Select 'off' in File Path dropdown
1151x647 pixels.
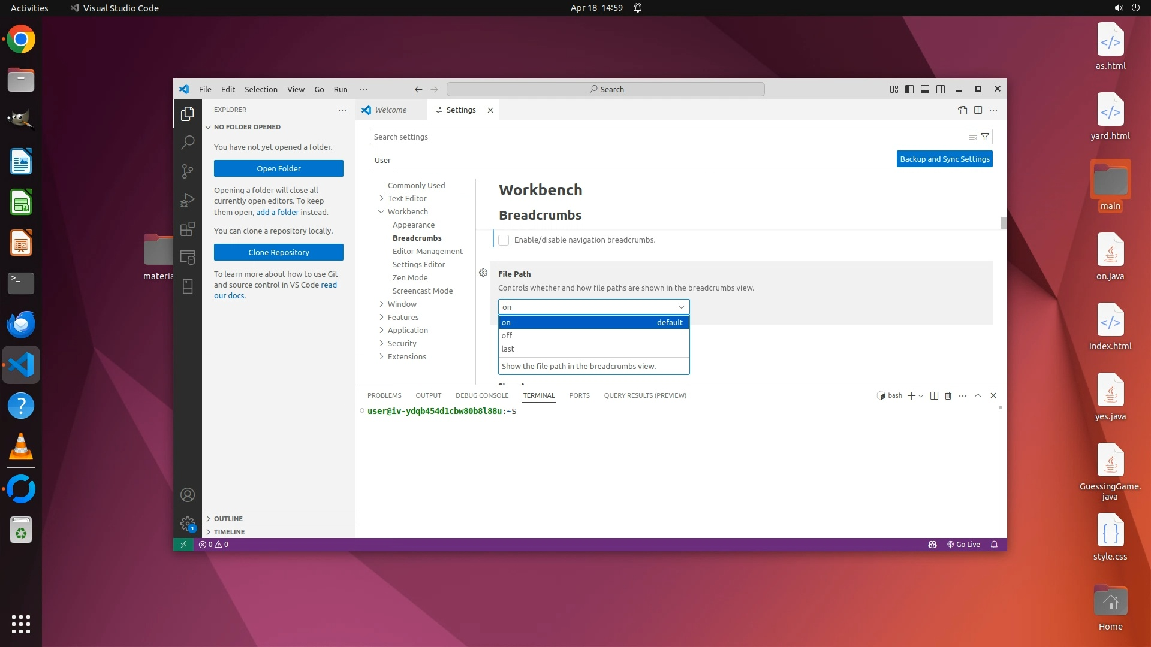point(507,335)
